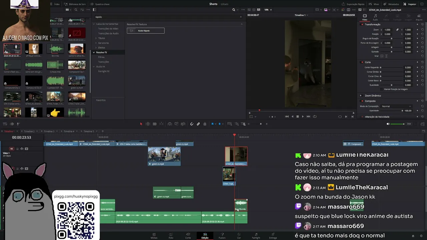Open project settings gear icon
The image size is (427, 240).
tap(421, 236)
